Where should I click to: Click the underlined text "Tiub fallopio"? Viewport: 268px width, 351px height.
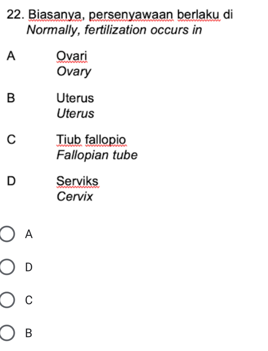click(91, 139)
